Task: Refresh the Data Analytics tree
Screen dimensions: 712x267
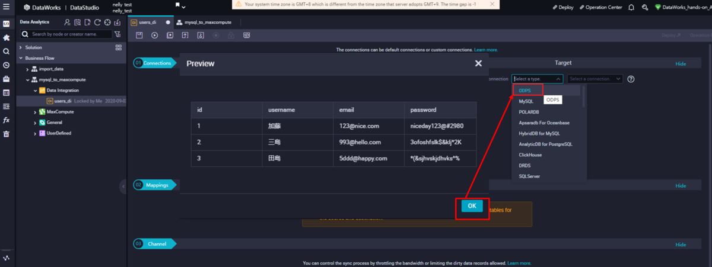Action: pos(97,22)
